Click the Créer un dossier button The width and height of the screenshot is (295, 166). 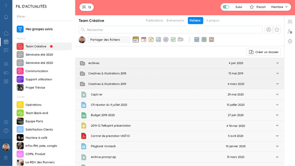click(264, 52)
